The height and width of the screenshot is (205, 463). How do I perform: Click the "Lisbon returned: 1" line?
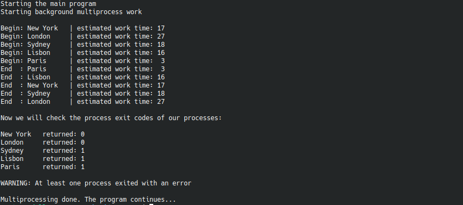point(43,159)
